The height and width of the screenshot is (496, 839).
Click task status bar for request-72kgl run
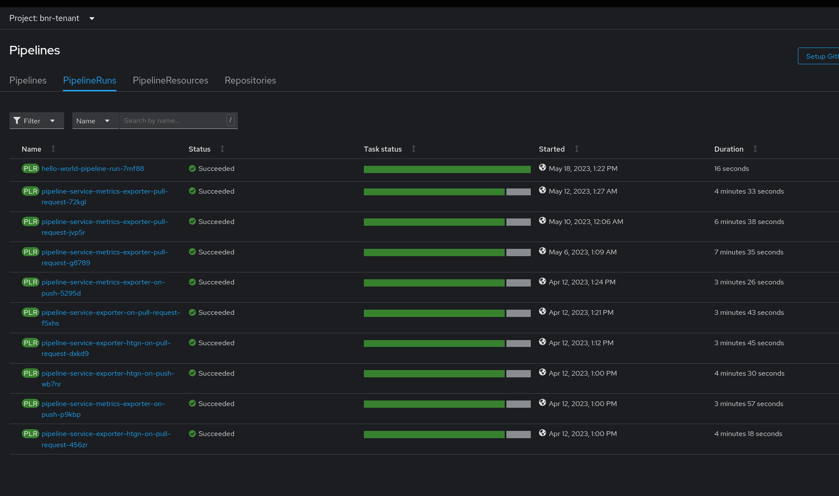tap(447, 192)
